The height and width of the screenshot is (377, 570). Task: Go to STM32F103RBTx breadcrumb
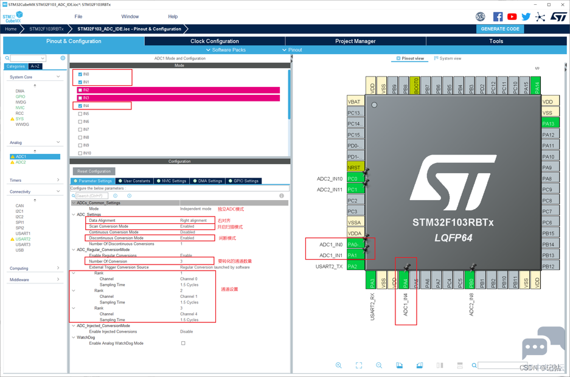click(46, 29)
